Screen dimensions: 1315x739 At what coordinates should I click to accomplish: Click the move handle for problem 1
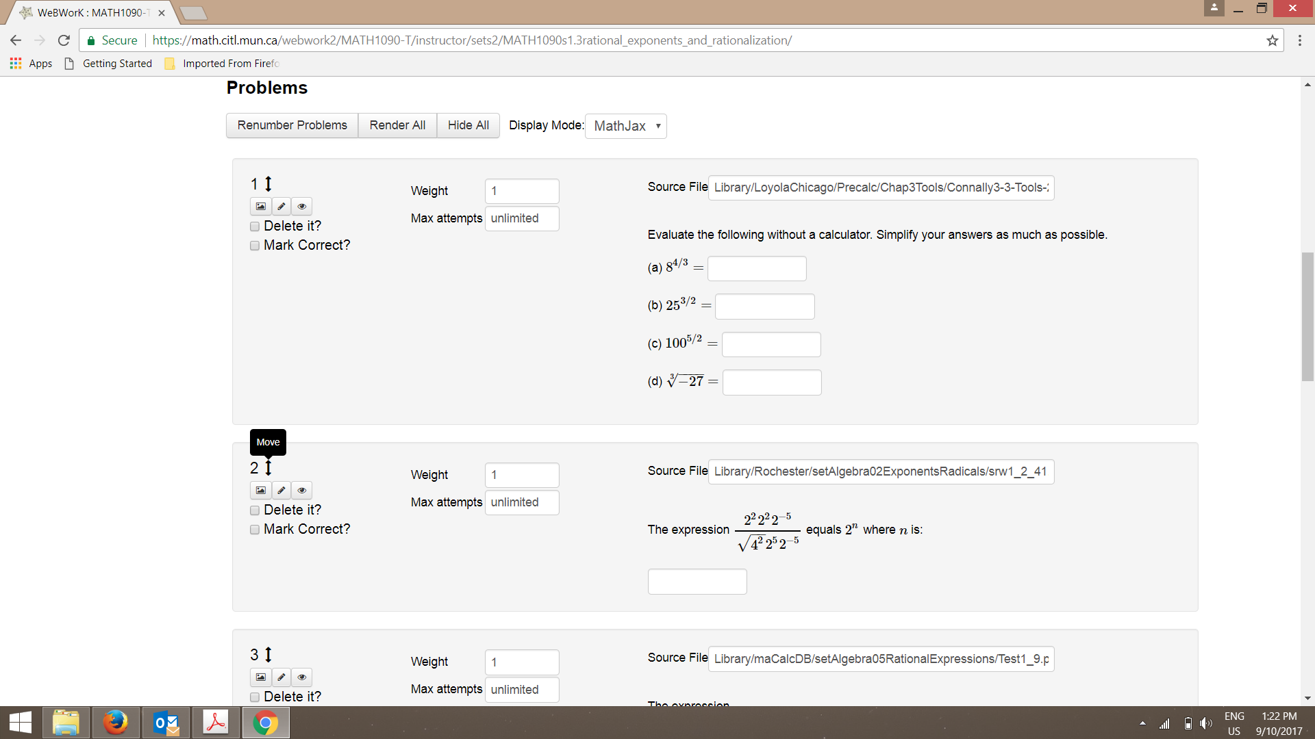(268, 183)
